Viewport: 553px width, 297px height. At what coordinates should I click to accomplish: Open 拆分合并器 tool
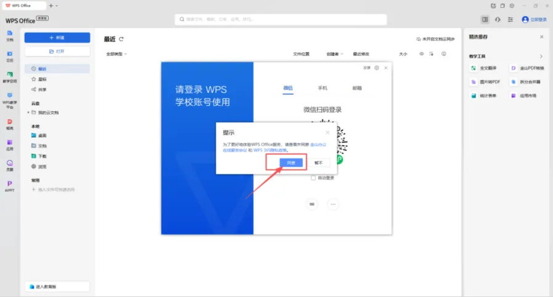[x=526, y=82]
